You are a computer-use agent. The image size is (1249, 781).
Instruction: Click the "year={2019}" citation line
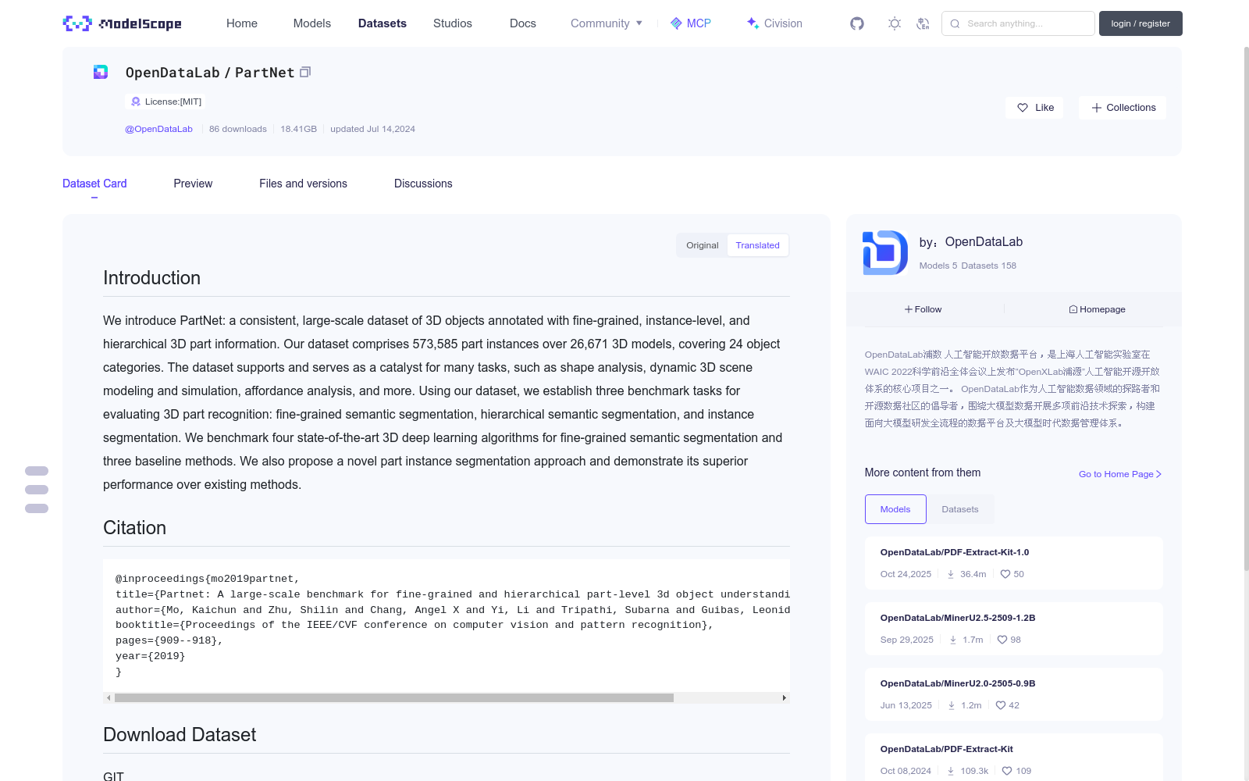[x=151, y=656]
